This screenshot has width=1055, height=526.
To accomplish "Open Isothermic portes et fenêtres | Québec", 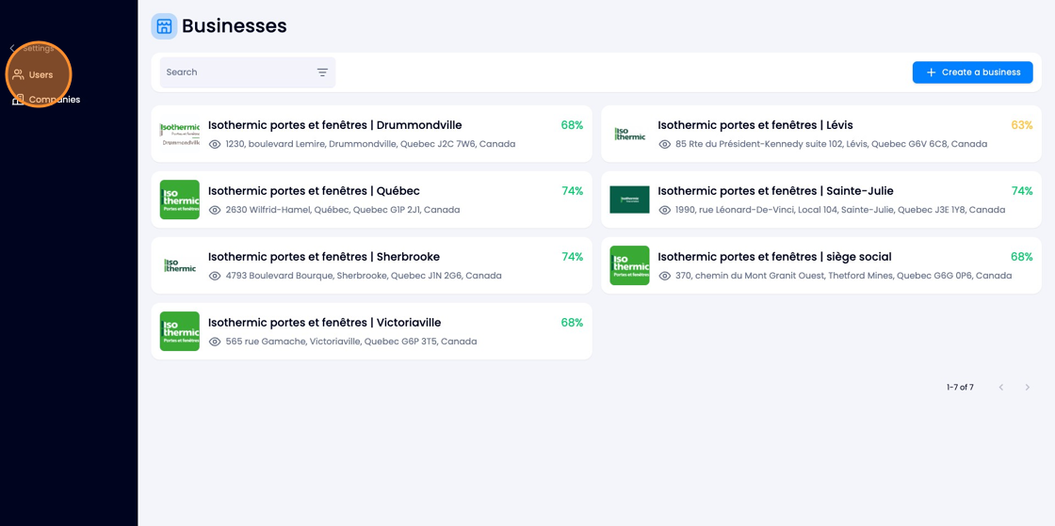I will (x=314, y=191).
